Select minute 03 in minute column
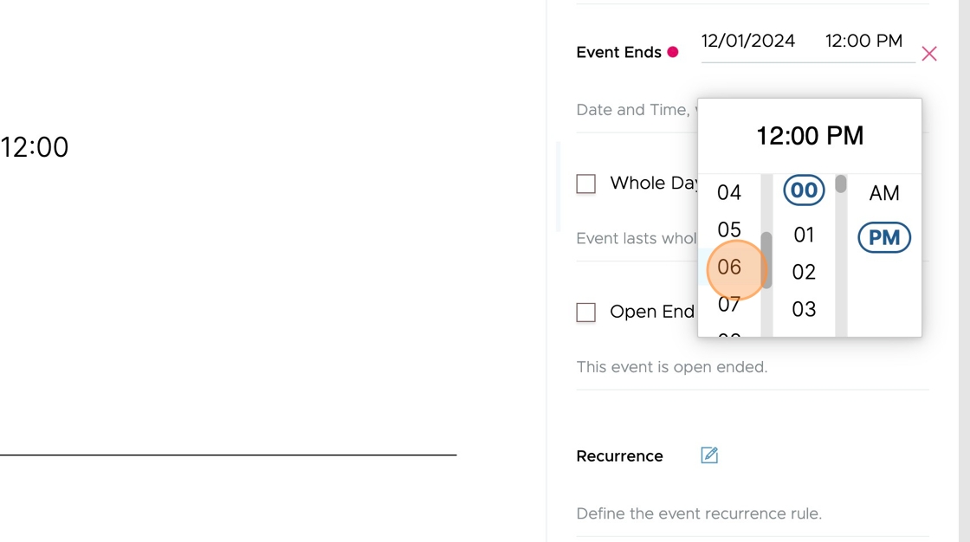This screenshot has height=542, width=970. [x=804, y=309]
